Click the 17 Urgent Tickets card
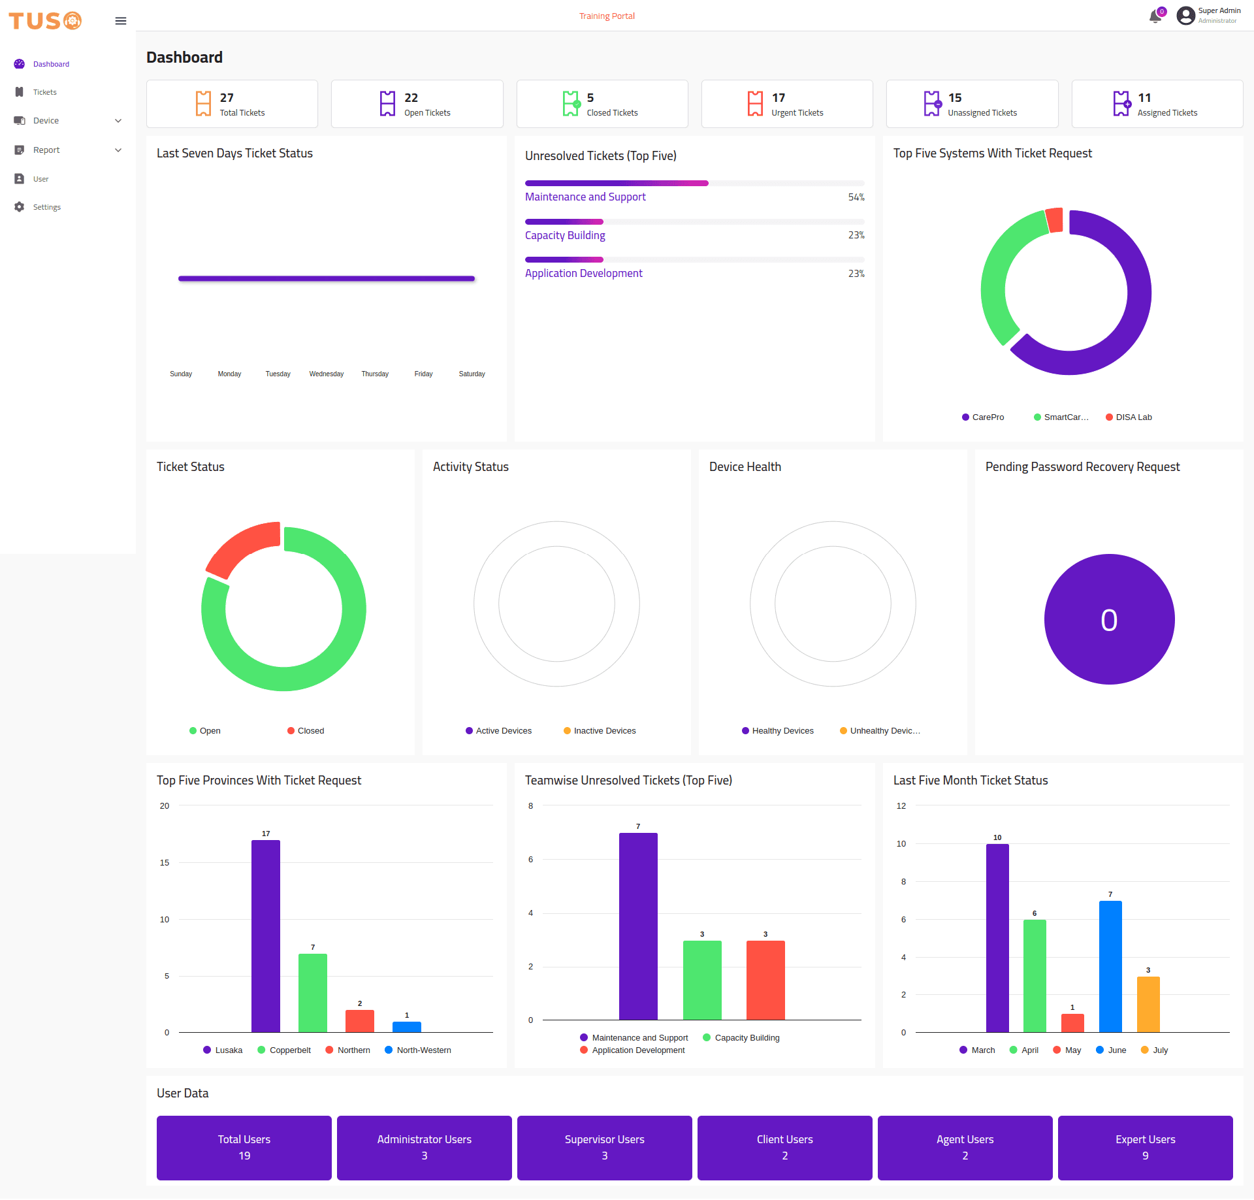Image resolution: width=1254 pixels, height=1200 pixels. (x=787, y=104)
